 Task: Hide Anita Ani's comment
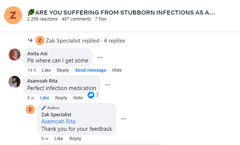click(117, 70)
